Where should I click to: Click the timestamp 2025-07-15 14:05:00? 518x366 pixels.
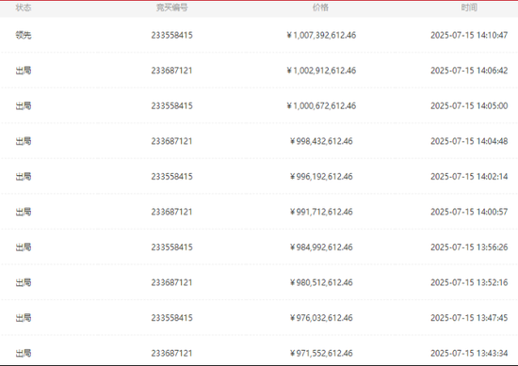point(469,105)
